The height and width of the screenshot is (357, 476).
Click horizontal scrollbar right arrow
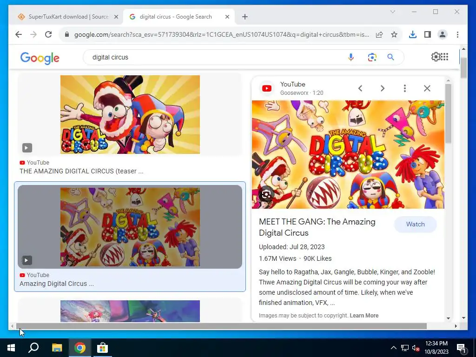coord(456,326)
